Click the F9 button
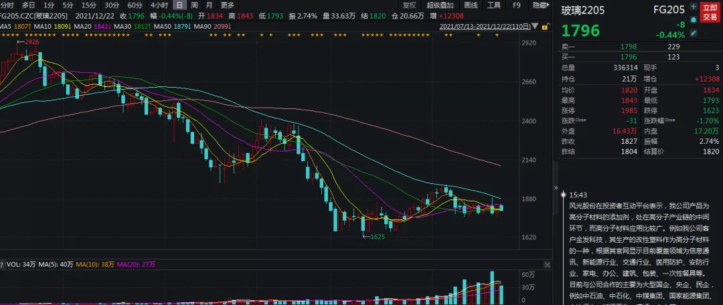Viewport: 723px width, 305px height. coord(516,5)
